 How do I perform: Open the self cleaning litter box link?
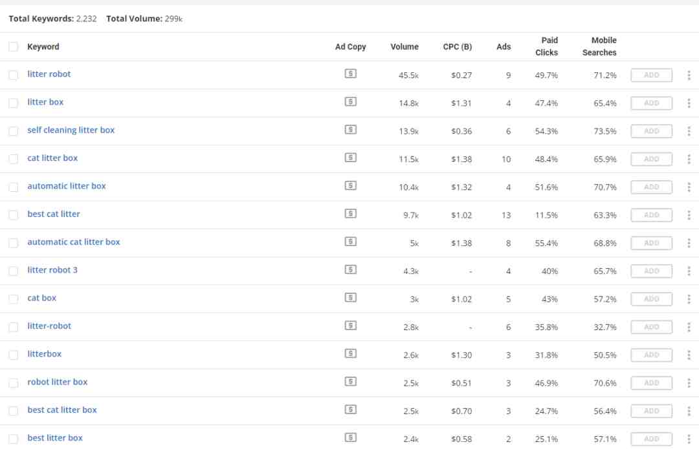pos(71,130)
